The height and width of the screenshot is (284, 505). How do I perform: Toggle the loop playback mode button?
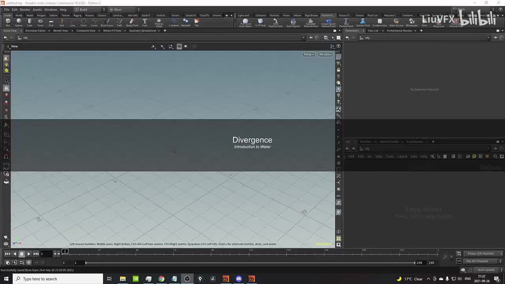[22, 262]
